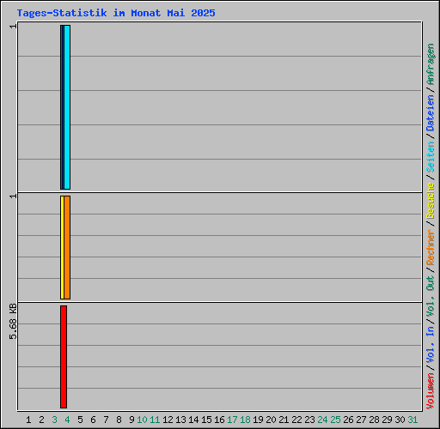Click the chart title 'Tages-Statistik im Monat Mai 2025'
The height and width of the screenshot is (429, 440).
click(x=116, y=13)
